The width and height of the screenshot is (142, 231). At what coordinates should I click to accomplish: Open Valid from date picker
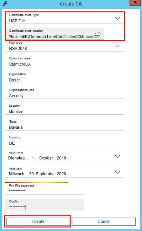[x=118, y=156]
